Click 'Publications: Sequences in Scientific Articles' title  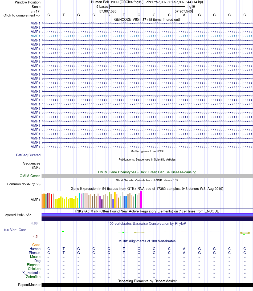coord(147,159)
